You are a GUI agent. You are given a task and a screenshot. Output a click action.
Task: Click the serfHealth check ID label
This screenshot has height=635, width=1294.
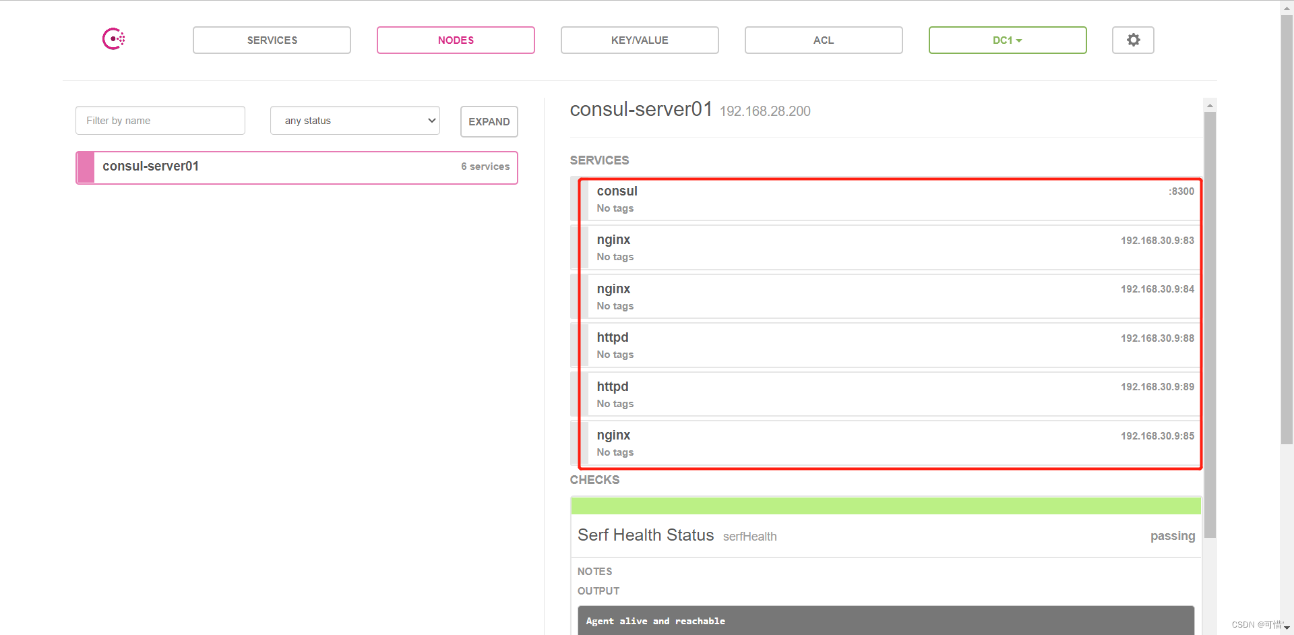[x=749, y=537]
